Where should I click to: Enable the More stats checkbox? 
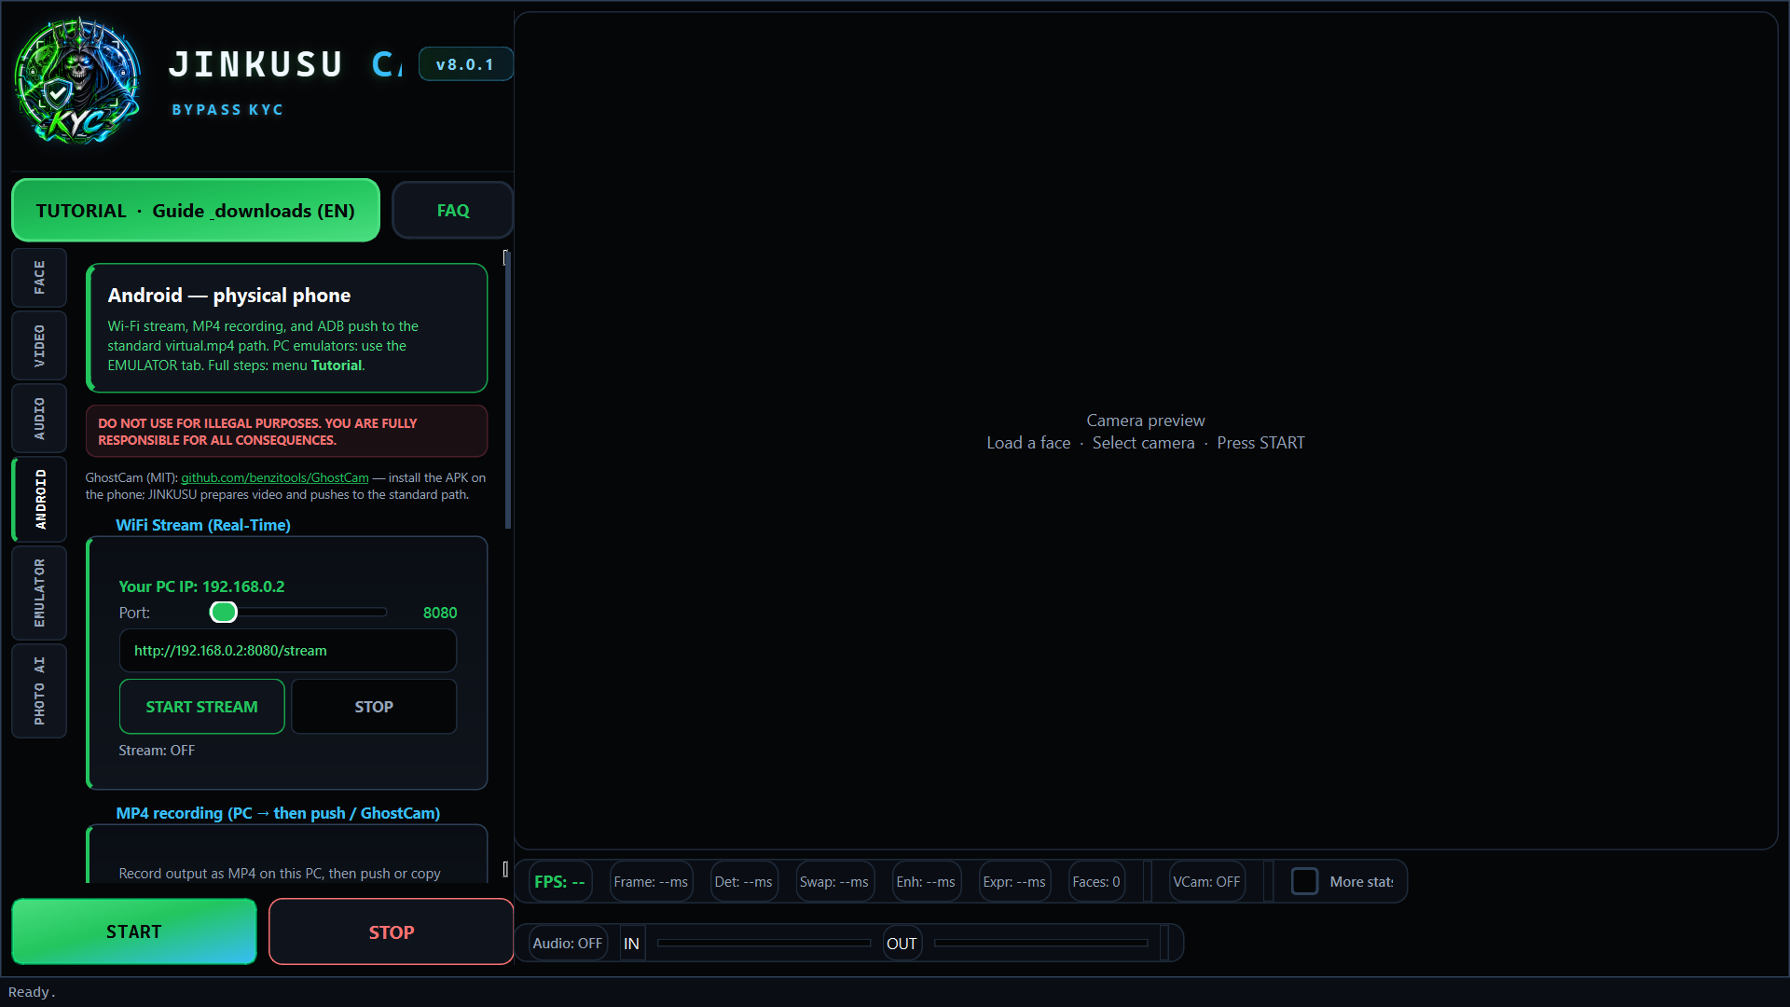coord(1304,881)
